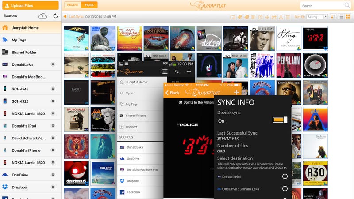Reverse the sort direction
The height and width of the screenshot is (199, 354).
pyautogui.click(x=333, y=16)
